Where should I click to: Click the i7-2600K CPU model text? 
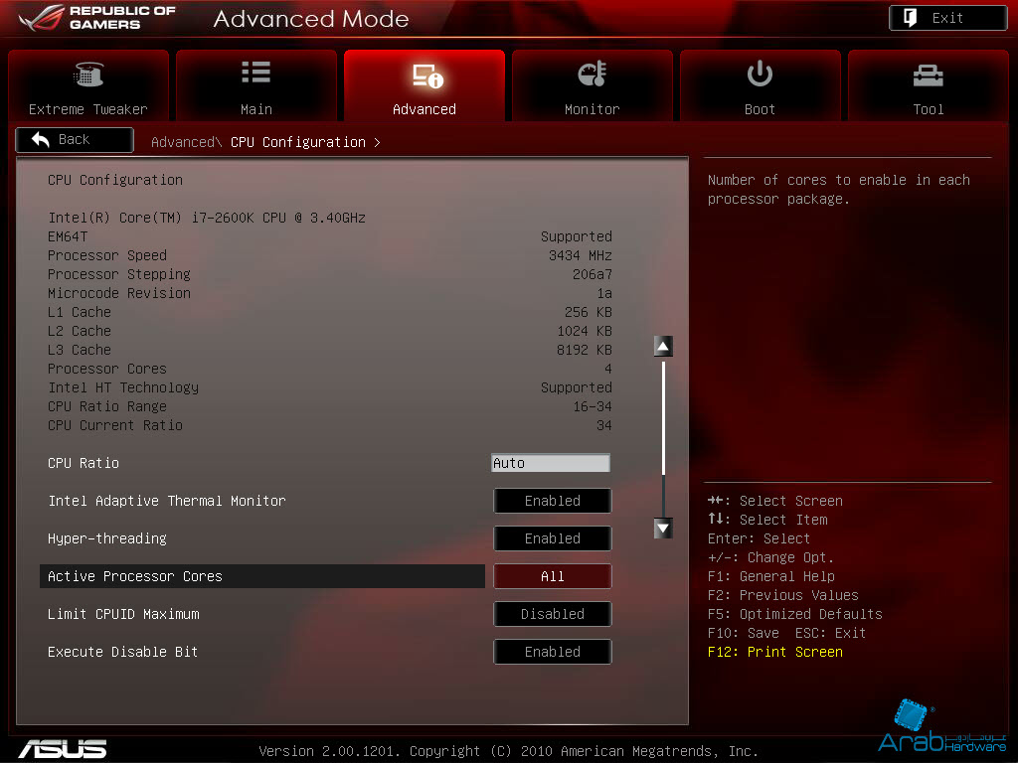207,218
